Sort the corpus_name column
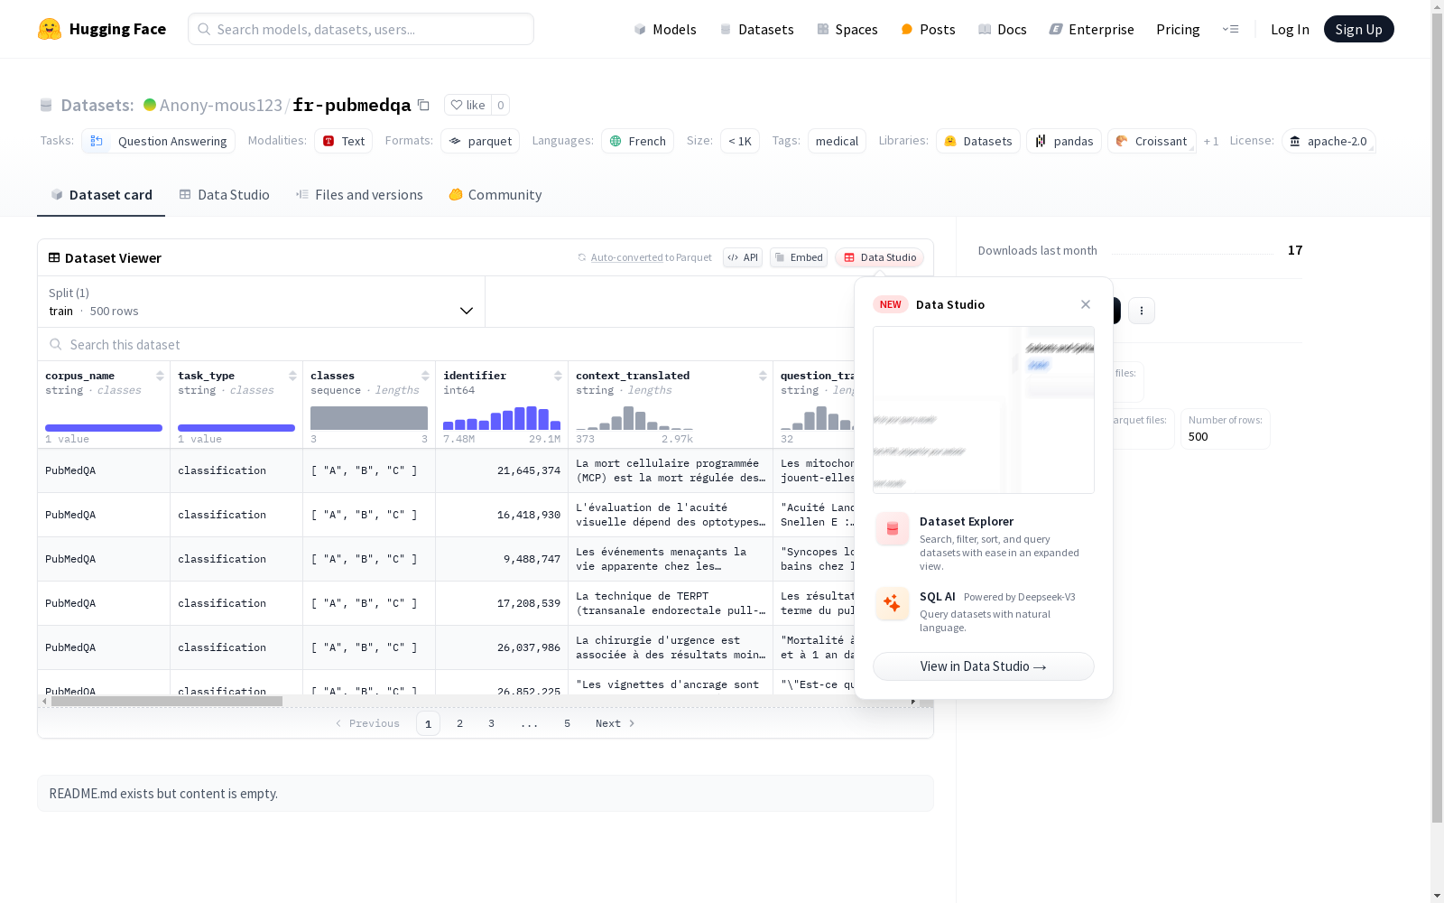 [160, 376]
